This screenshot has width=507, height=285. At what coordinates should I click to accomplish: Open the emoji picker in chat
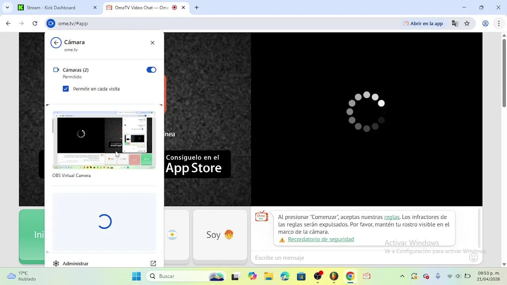473,258
